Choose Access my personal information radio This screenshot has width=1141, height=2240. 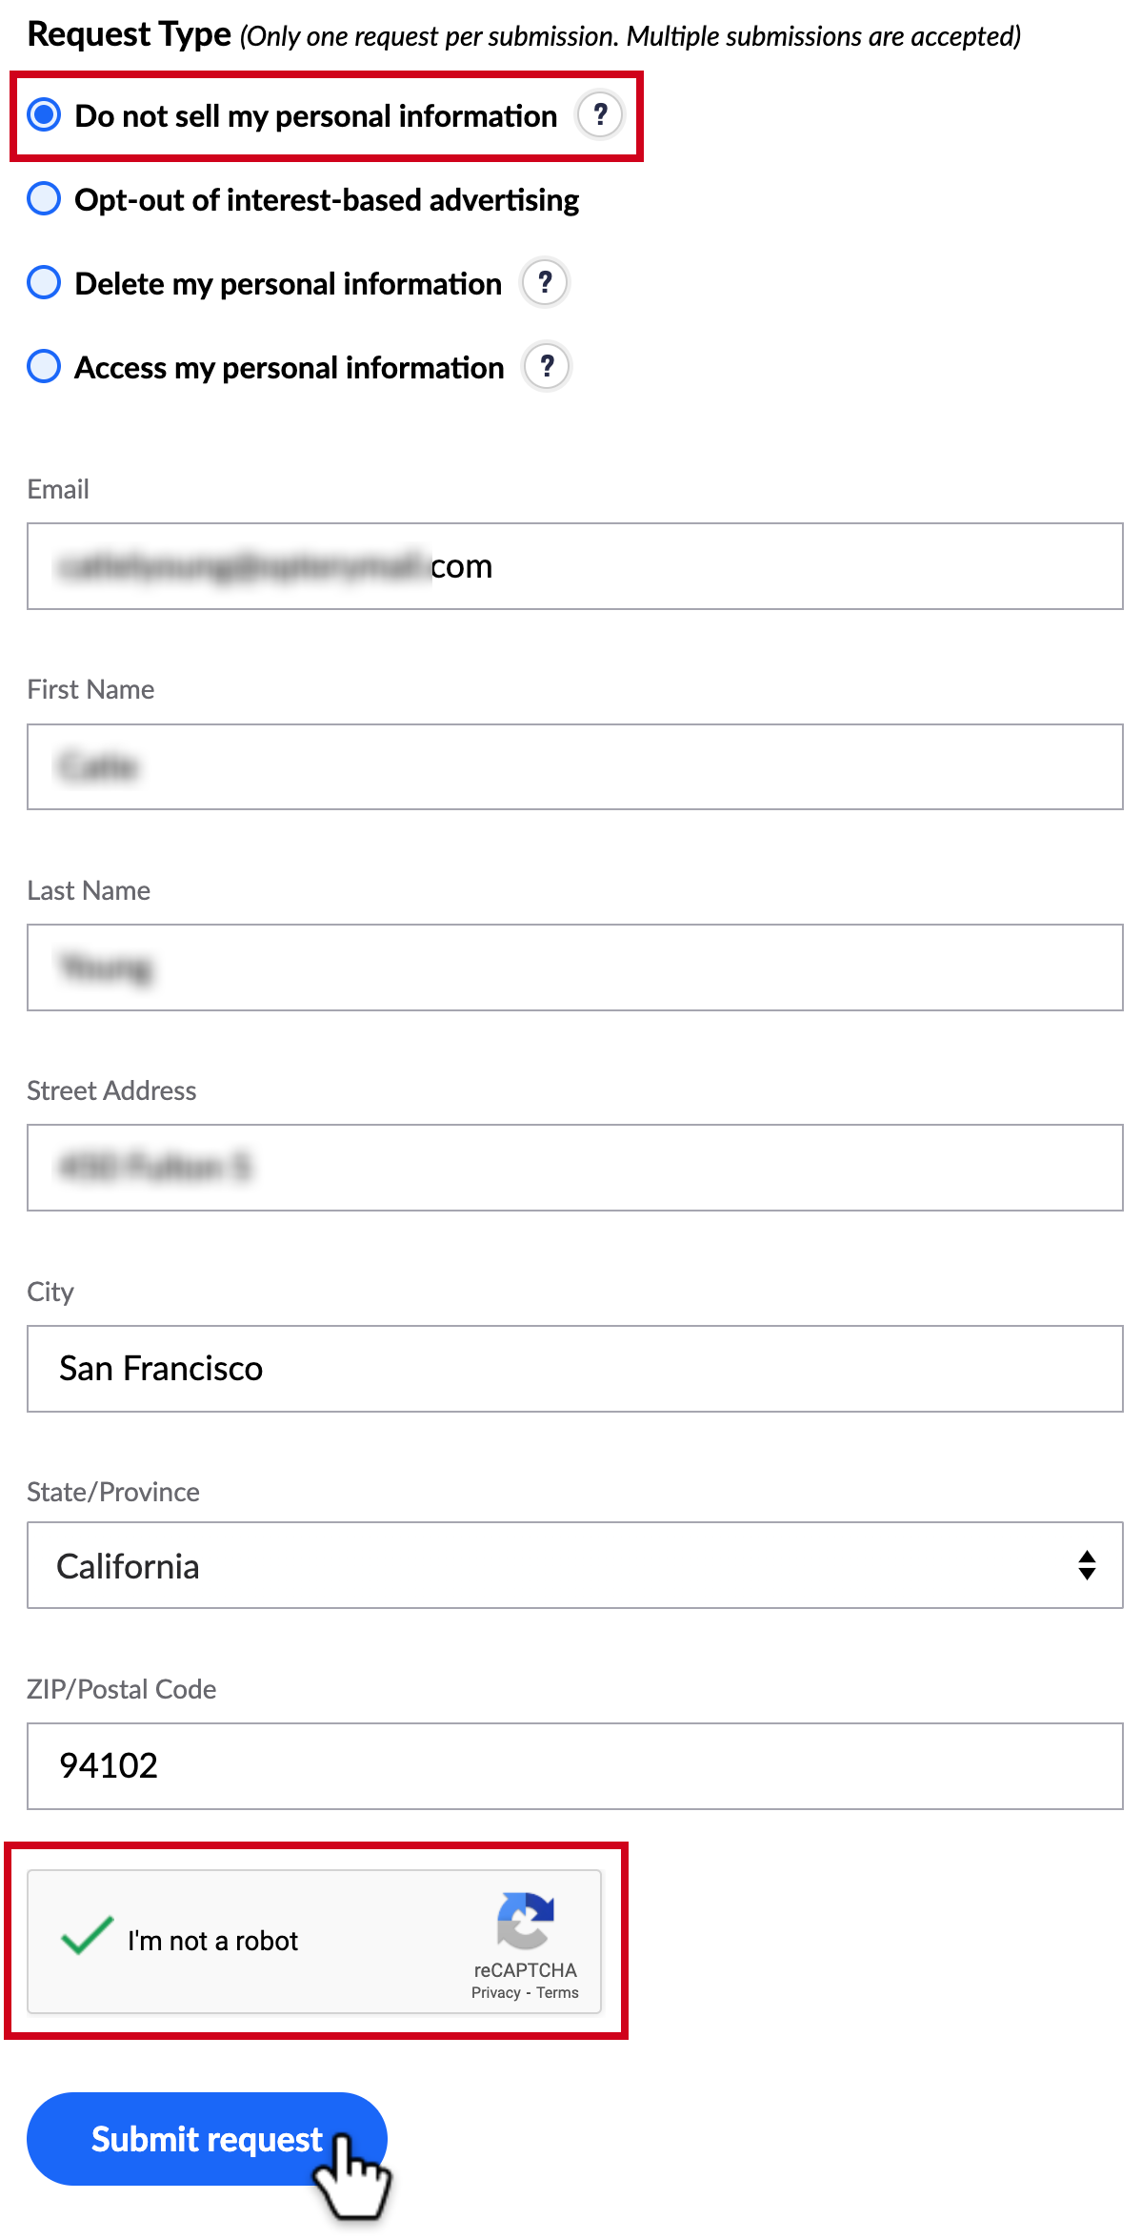[x=44, y=367]
